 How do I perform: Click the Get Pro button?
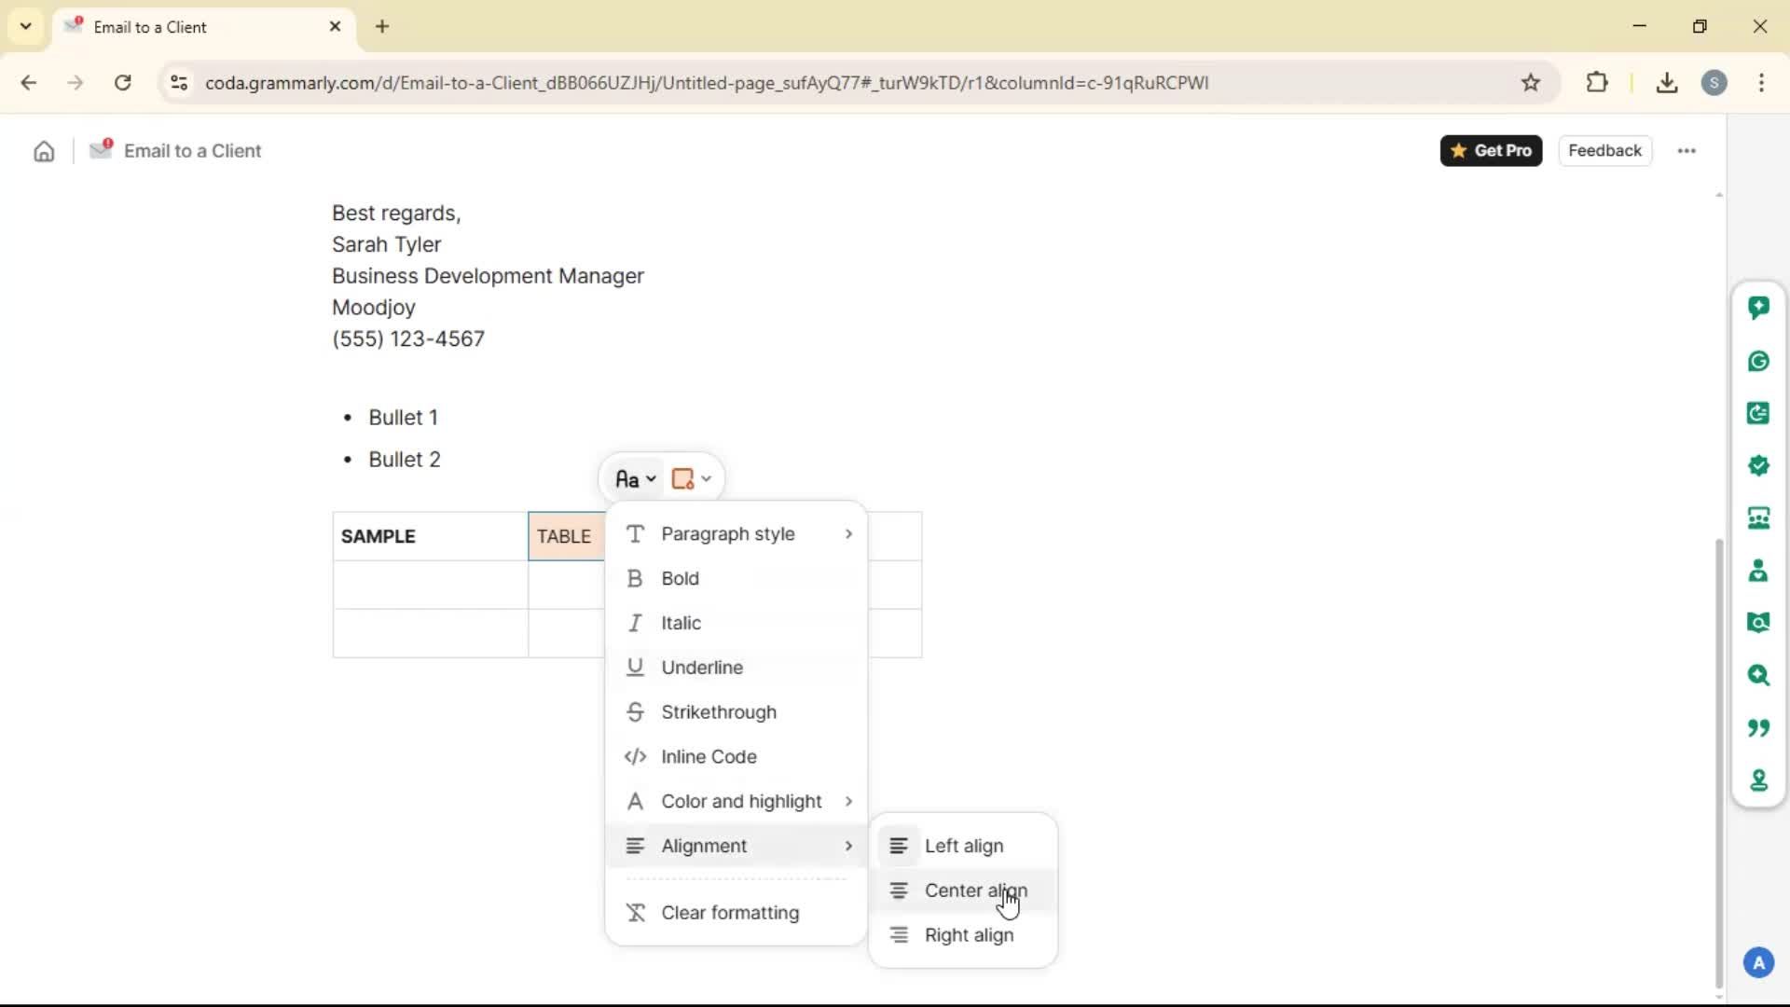[1491, 151]
